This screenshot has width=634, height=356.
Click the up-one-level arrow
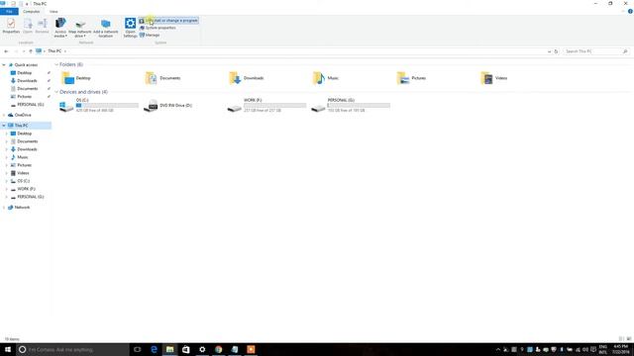point(31,51)
